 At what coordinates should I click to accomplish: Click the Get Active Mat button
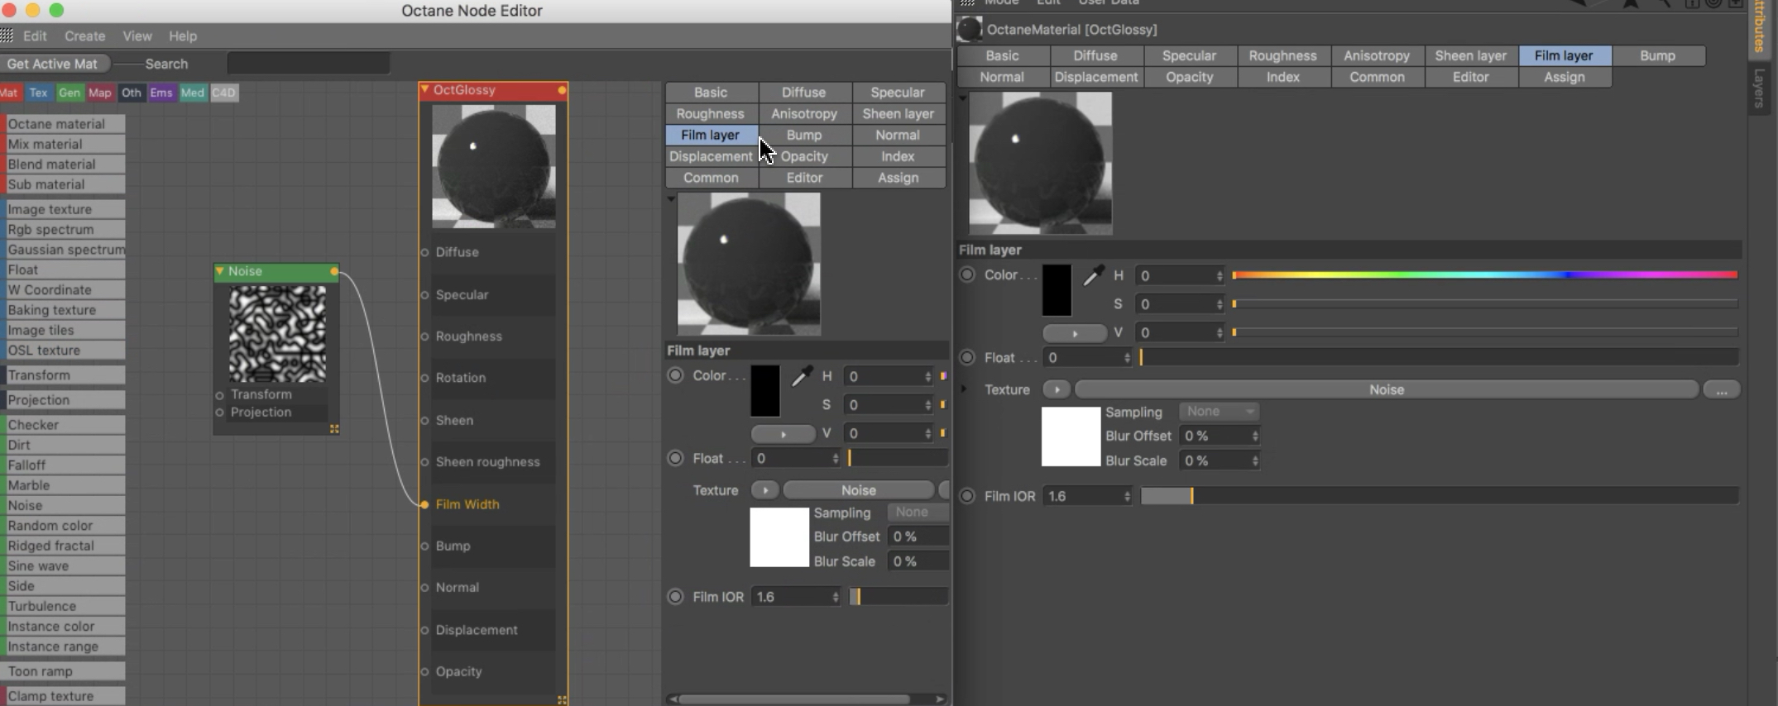click(52, 64)
